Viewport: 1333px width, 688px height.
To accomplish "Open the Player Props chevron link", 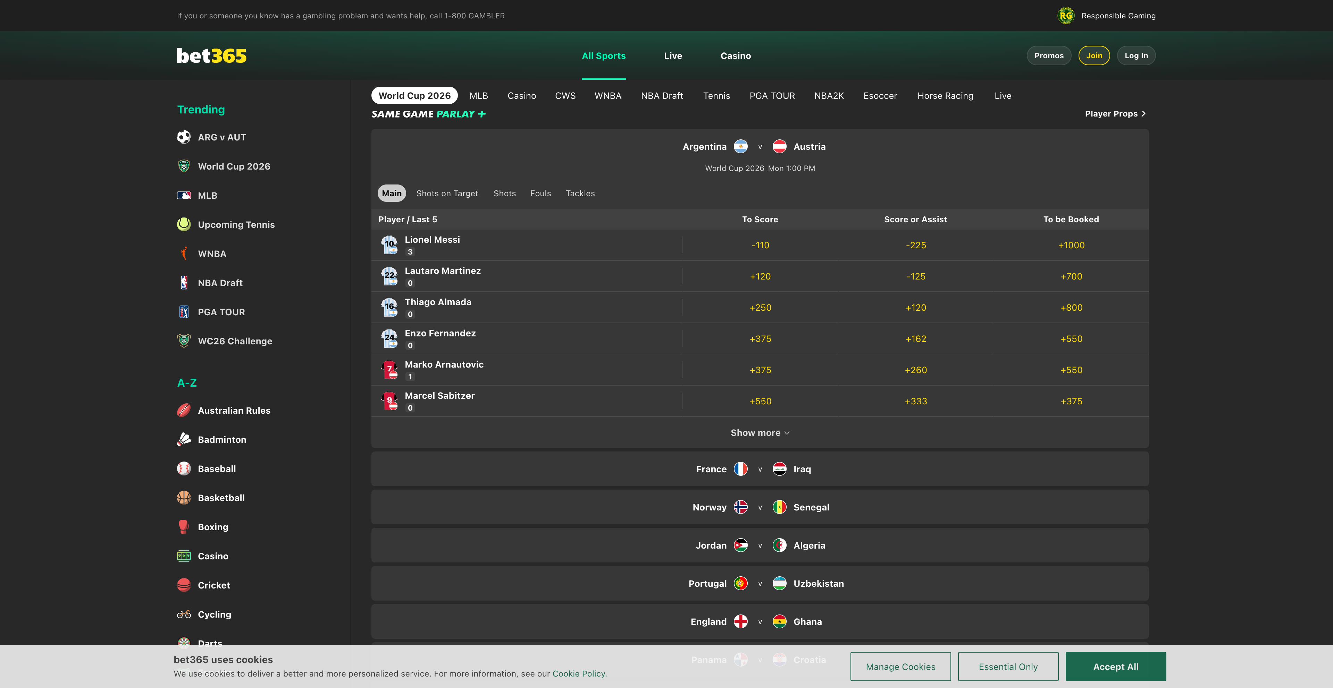I will 1115,114.
